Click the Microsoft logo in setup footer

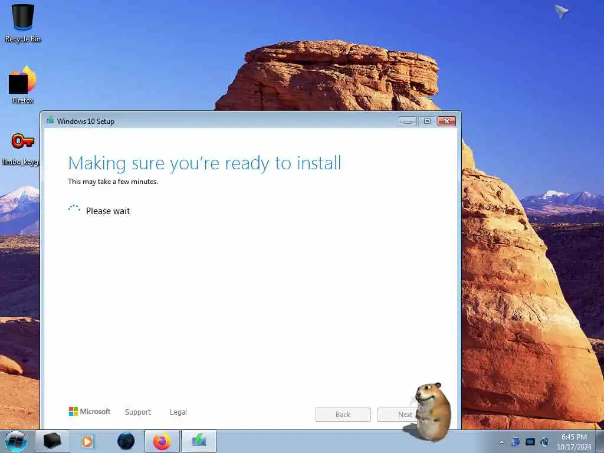click(90, 412)
